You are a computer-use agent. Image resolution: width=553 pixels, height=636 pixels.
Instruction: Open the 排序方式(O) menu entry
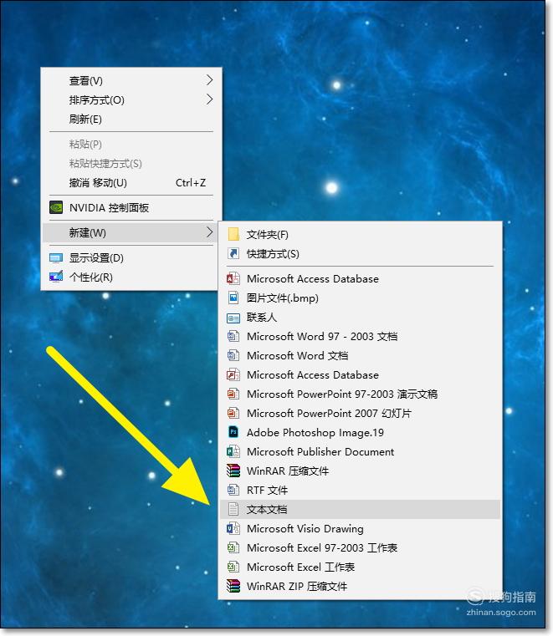(x=131, y=99)
